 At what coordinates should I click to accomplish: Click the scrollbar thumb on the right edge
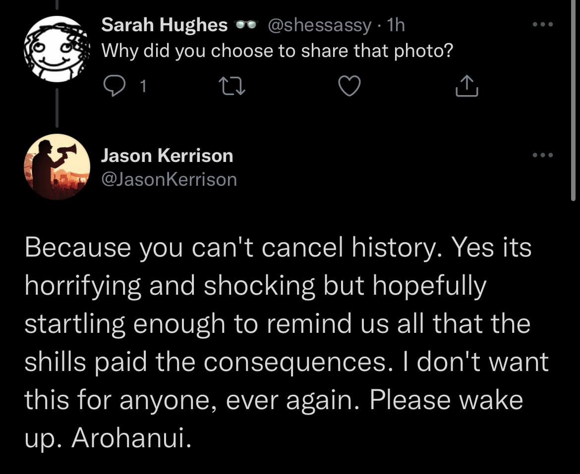pyautogui.click(x=573, y=100)
